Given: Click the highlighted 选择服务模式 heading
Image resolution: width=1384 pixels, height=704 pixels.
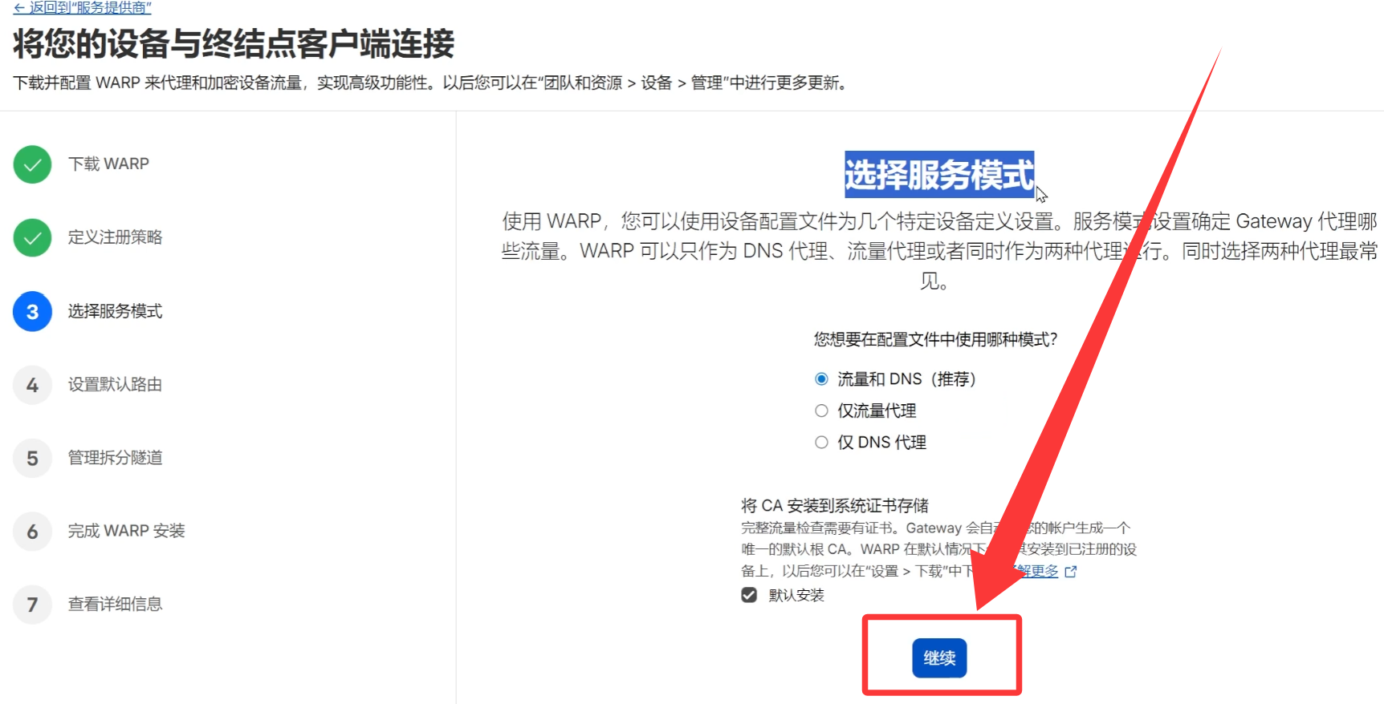Looking at the screenshot, I should tap(939, 175).
